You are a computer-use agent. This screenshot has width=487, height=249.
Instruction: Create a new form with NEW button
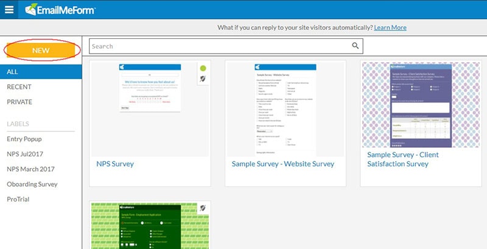41,51
